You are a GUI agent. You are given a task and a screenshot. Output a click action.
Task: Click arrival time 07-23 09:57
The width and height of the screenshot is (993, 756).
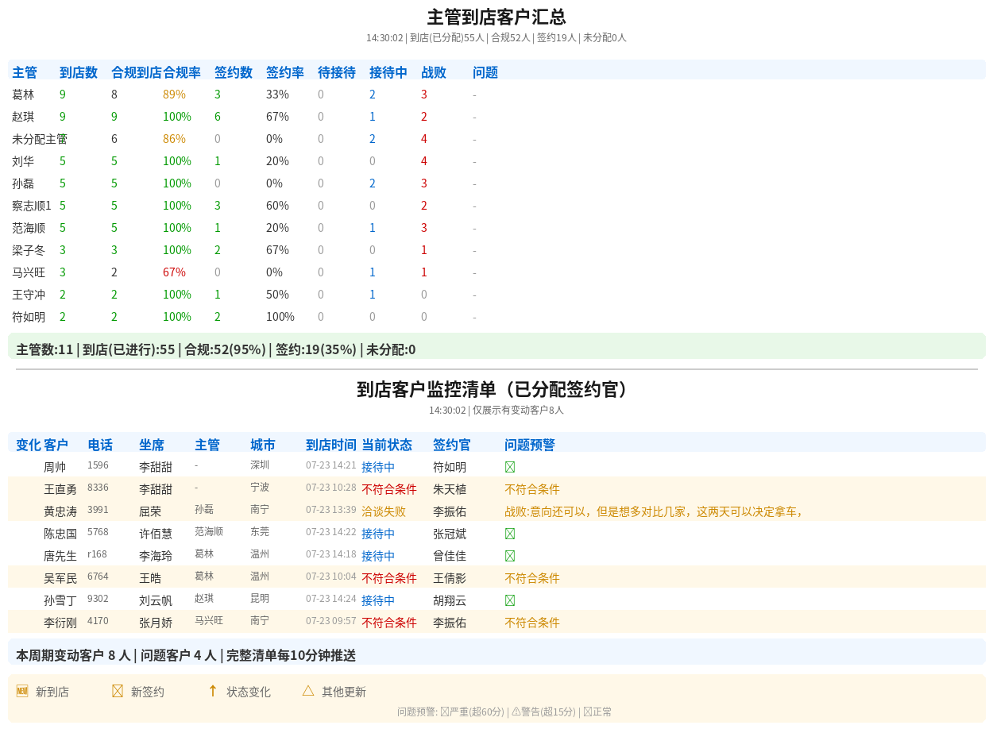coord(331,621)
